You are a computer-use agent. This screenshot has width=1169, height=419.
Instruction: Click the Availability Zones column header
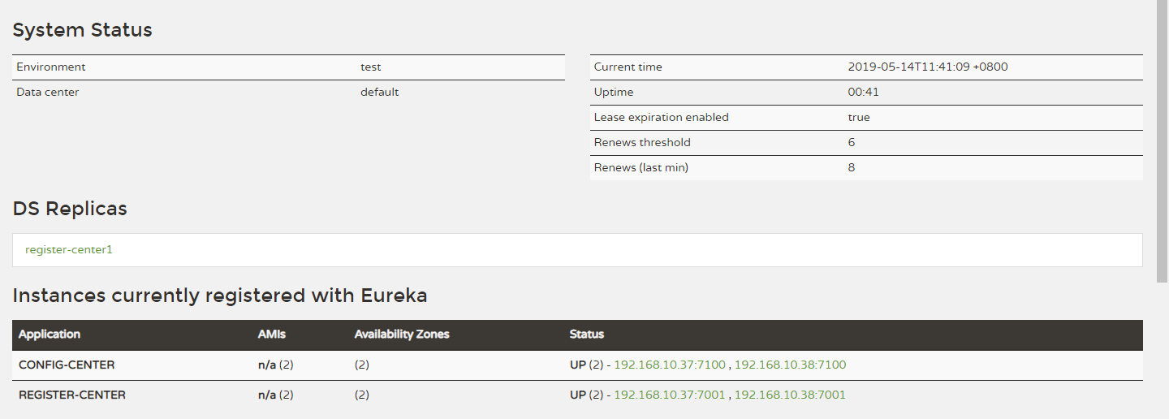[402, 335]
